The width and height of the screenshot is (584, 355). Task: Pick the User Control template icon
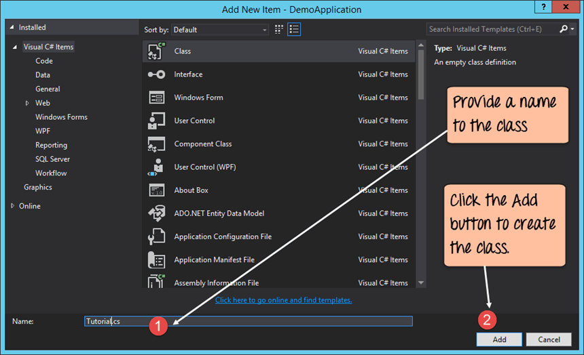(x=157, y=121)
